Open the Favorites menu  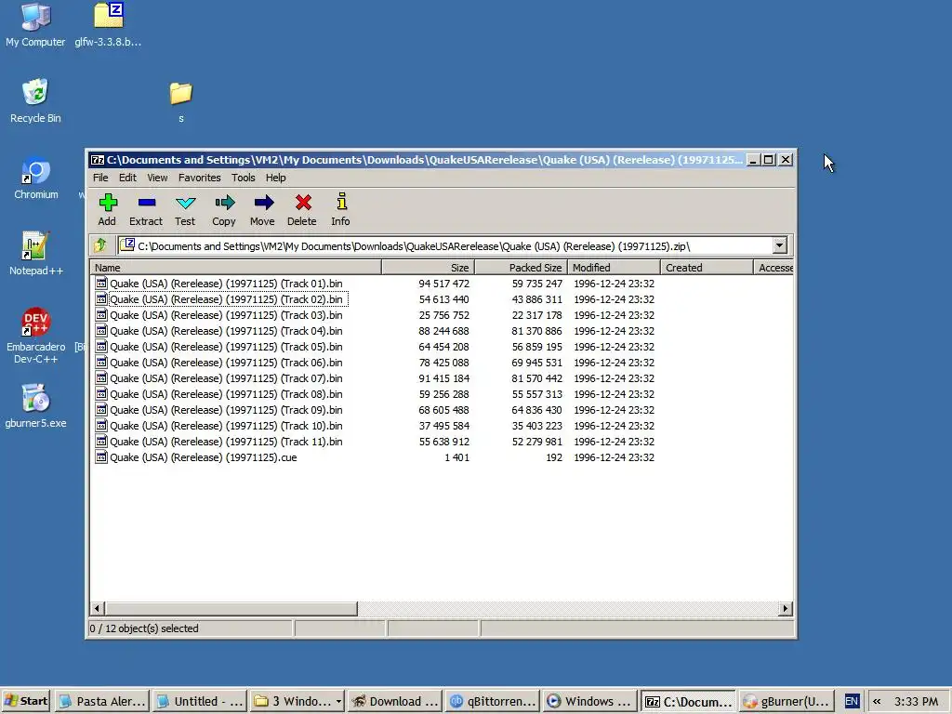200,178
